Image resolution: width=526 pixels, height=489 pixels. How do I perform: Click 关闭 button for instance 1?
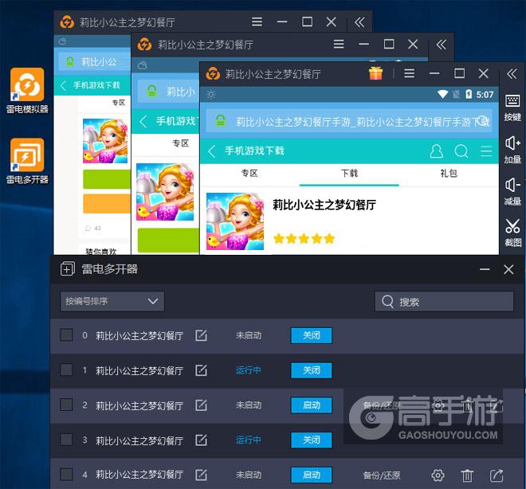(312, 370)
